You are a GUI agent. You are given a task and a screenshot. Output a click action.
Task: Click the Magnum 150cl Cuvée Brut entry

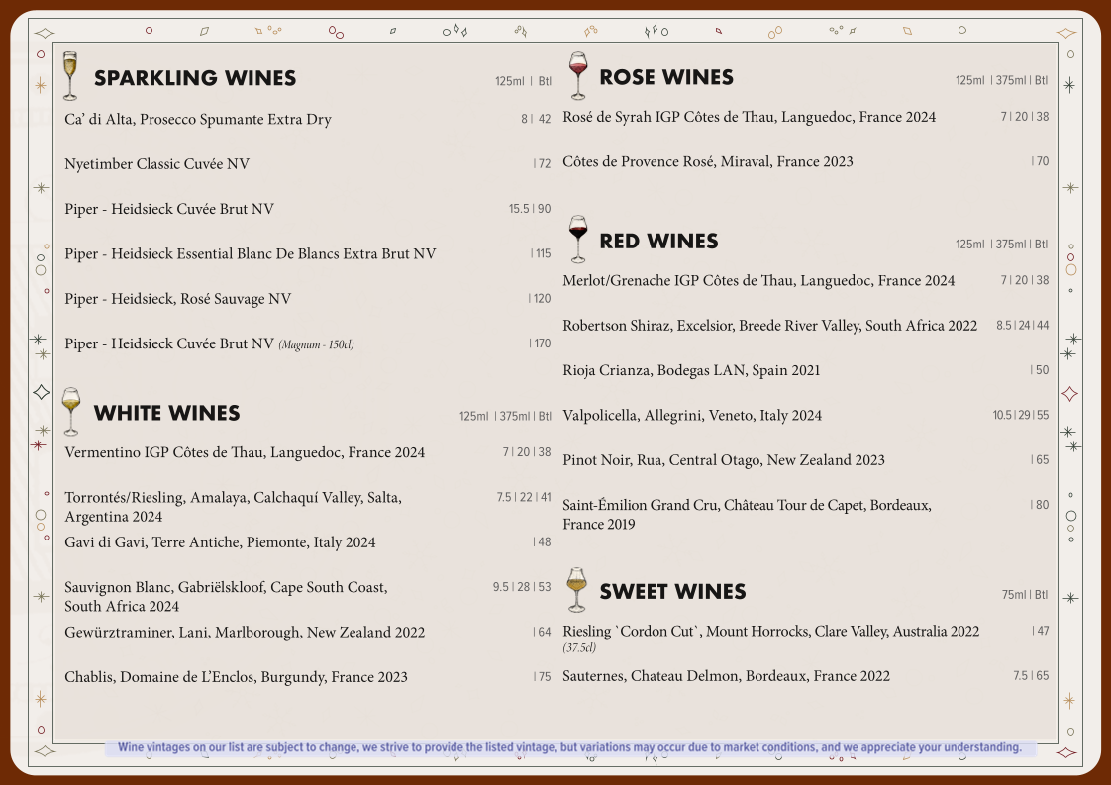tap(209, 343)
